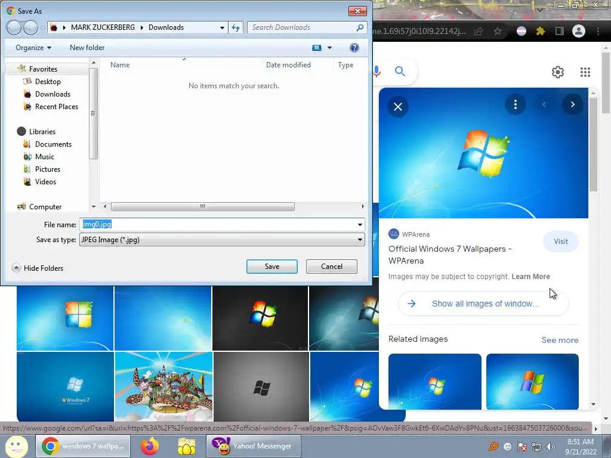Click the voice search microphone icon
This screenshot has width=611, height=458.
click(377, 72)
